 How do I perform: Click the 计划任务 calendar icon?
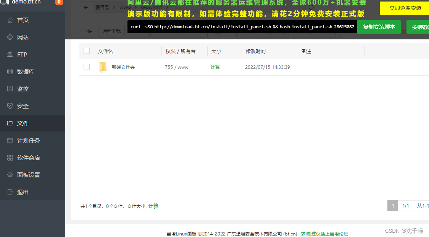tap(10, 141)
